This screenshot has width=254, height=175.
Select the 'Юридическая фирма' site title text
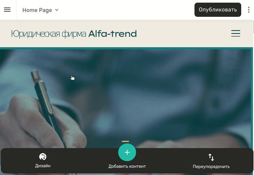(x=48, y=34)
